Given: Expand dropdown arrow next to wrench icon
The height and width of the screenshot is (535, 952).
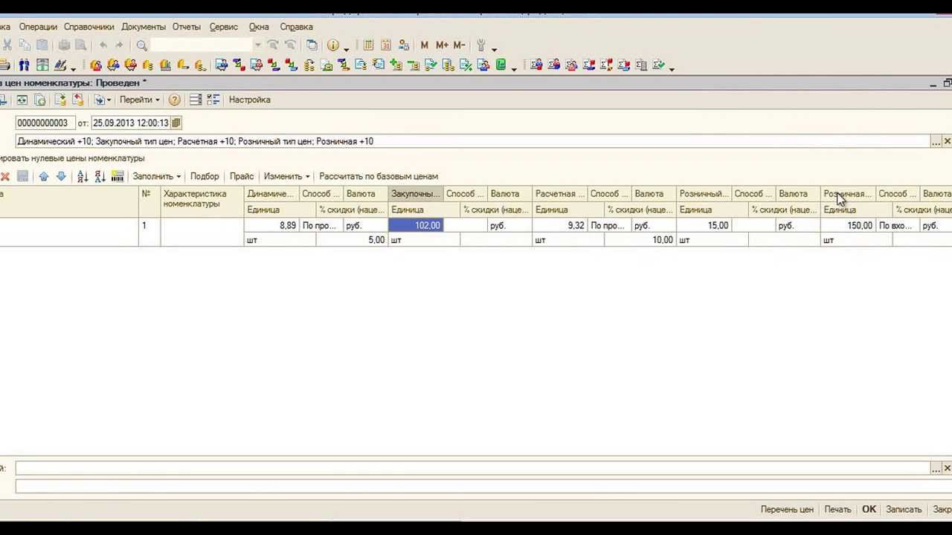Looking at the screenshot, I should click(x=495, y=48).
